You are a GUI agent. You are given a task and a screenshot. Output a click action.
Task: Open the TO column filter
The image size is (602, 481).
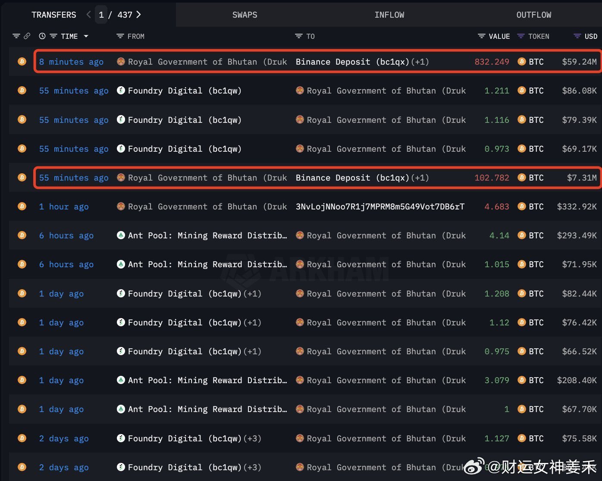(298, 36)
